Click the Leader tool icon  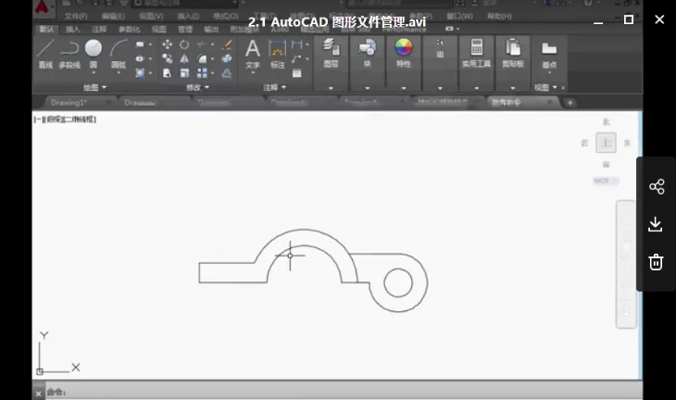pyautogui.click(x=296, y=58)
